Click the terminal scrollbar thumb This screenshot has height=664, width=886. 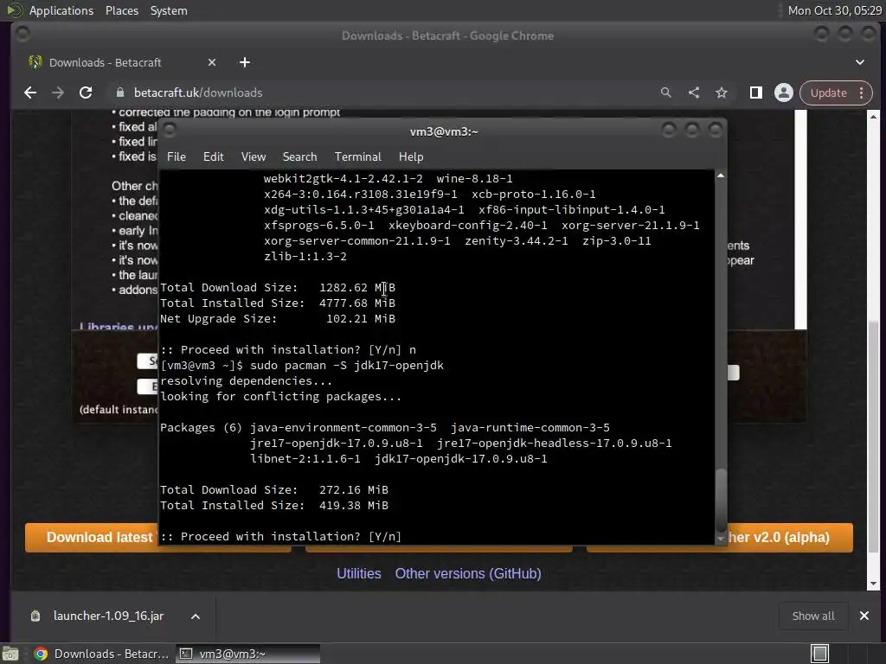tap(721, 499)
